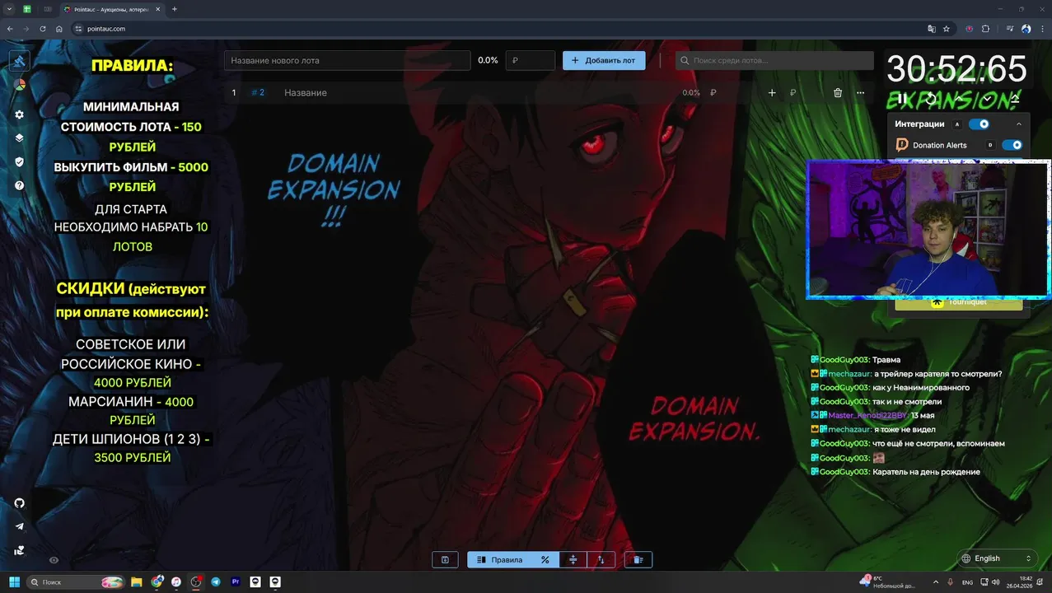Bookmark this page with the star

pyautogui.click(x=947, y=29)
